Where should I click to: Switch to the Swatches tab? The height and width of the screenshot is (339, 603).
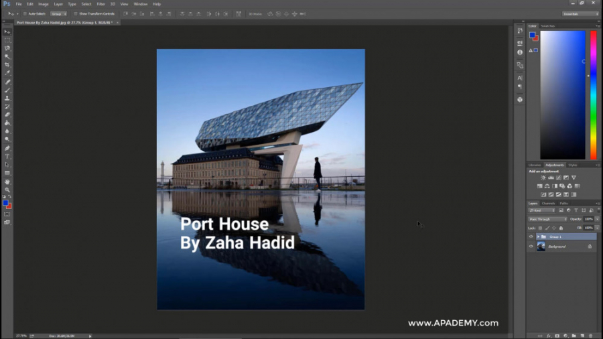coord(548,25)
